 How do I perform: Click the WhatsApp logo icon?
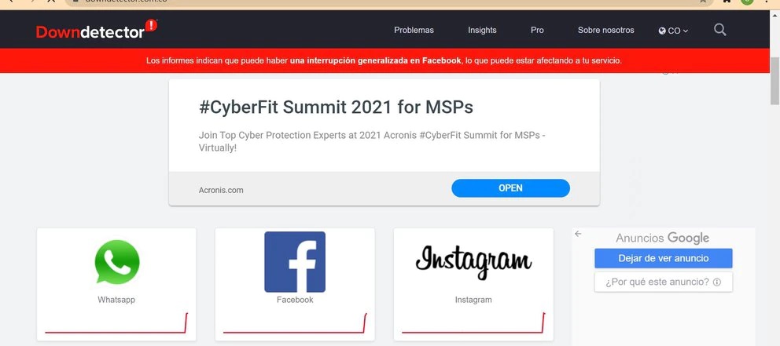(x=117, y=261)
